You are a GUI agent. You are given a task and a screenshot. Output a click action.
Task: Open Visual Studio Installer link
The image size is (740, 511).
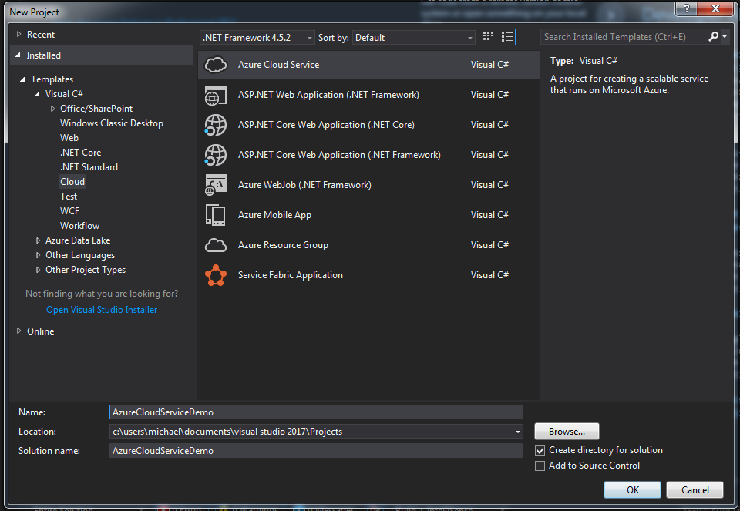pos(102,310)
